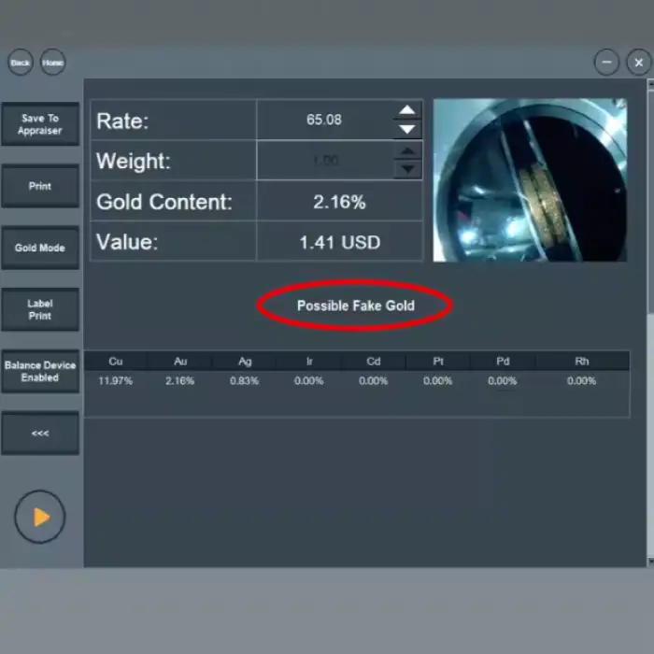Go to Home screen button
Image resolution: width=654 pixels, height=654 pixels.
pos(53,63)
